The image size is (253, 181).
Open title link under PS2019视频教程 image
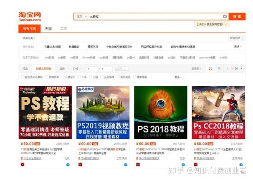[102, 151]
